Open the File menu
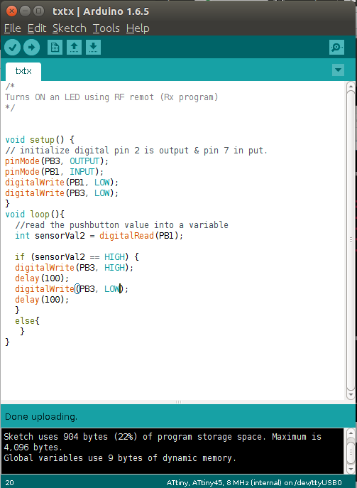 (x=13, y=28)
